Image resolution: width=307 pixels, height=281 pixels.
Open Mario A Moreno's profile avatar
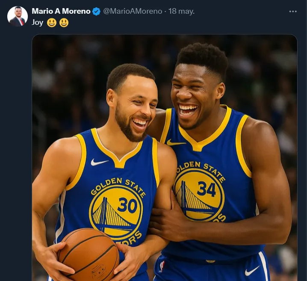[x=18, y=16]
